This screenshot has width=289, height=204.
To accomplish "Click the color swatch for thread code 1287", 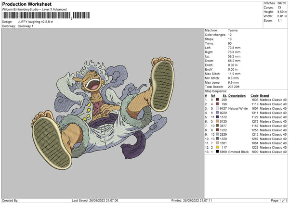I will [x=217, y=139].
